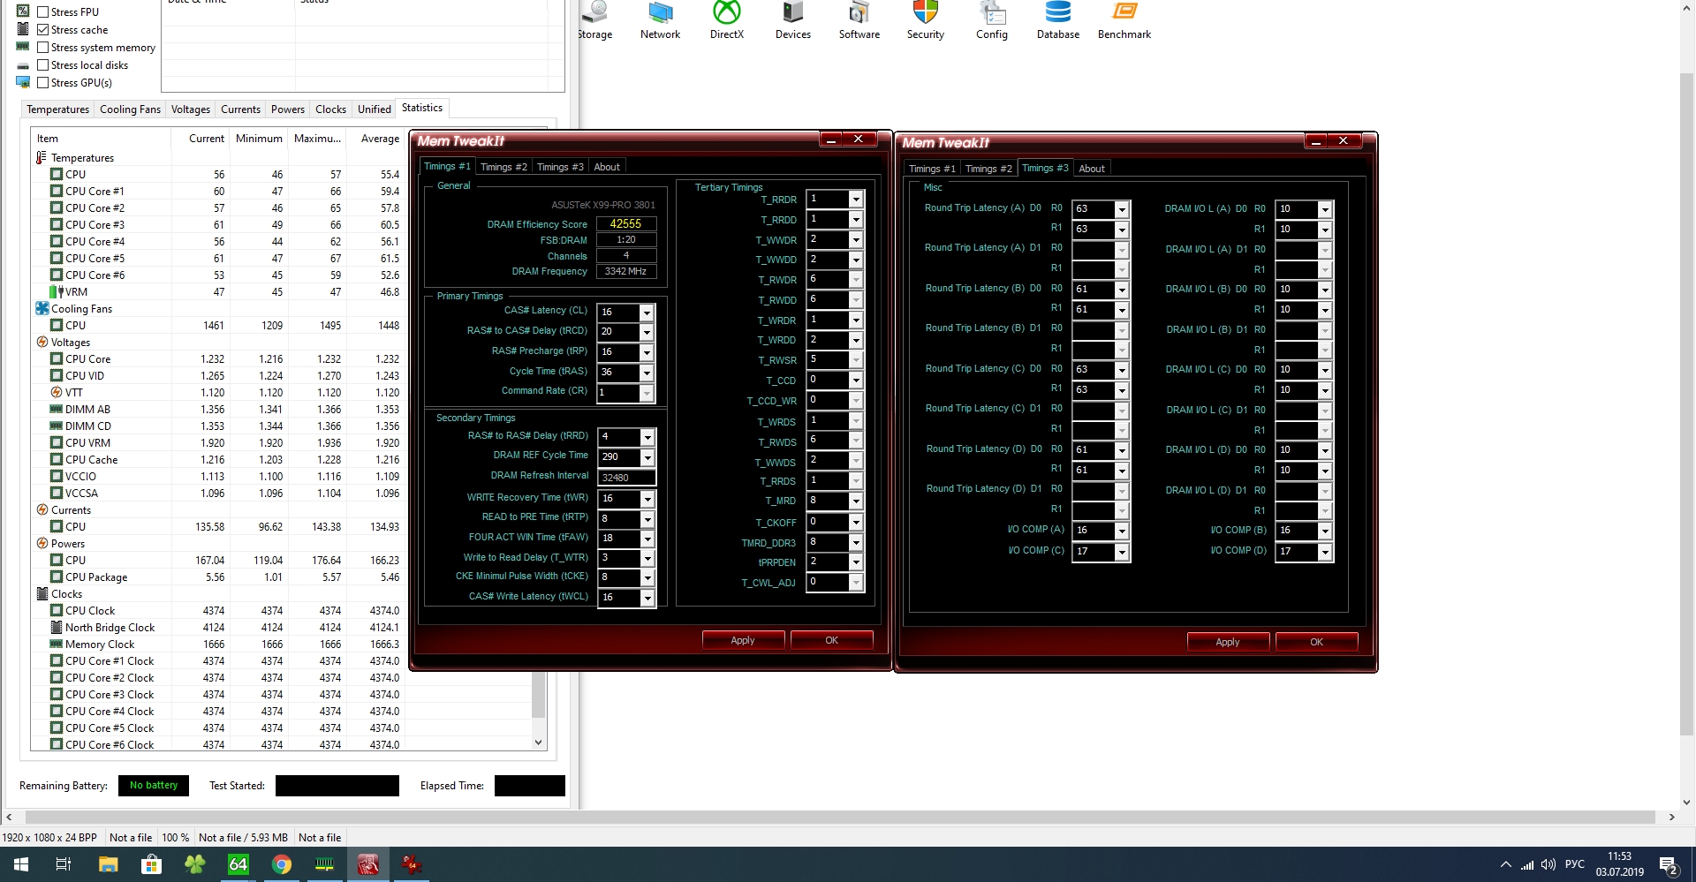Open Google Chrome from the taskbar
Viewport: 1696px width, 882px height.
[x=282, y=864]
